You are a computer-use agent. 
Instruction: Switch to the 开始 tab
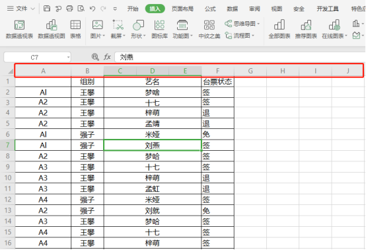coord(133,9)
